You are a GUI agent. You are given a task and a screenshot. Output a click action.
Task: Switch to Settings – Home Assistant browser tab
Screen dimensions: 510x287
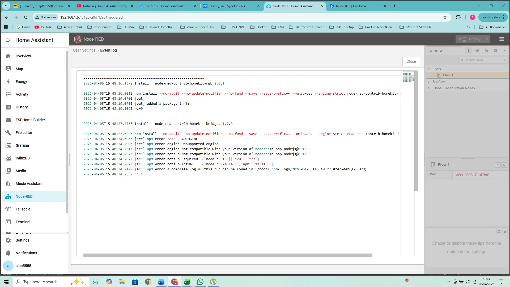(164, 6)
